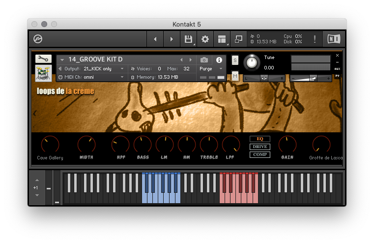Image resolution: width=374 pixels, height=243 pixels.
Task: Click the HPF knob
Action: [120, 145]
